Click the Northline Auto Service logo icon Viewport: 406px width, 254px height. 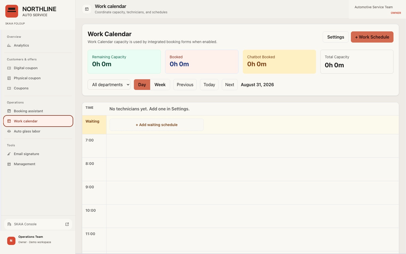pos(12,11)
